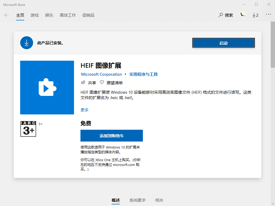The image size is (275, 206).
Task: Switch to the 游戏 tab
Action: point(34,15)
